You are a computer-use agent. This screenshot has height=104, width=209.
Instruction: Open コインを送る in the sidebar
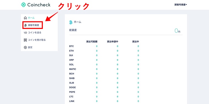click(x=35, y=33)
